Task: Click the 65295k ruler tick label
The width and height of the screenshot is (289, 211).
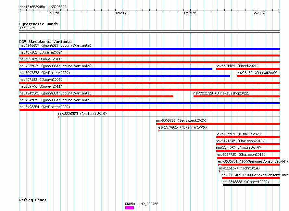Action: click(53, 13)
